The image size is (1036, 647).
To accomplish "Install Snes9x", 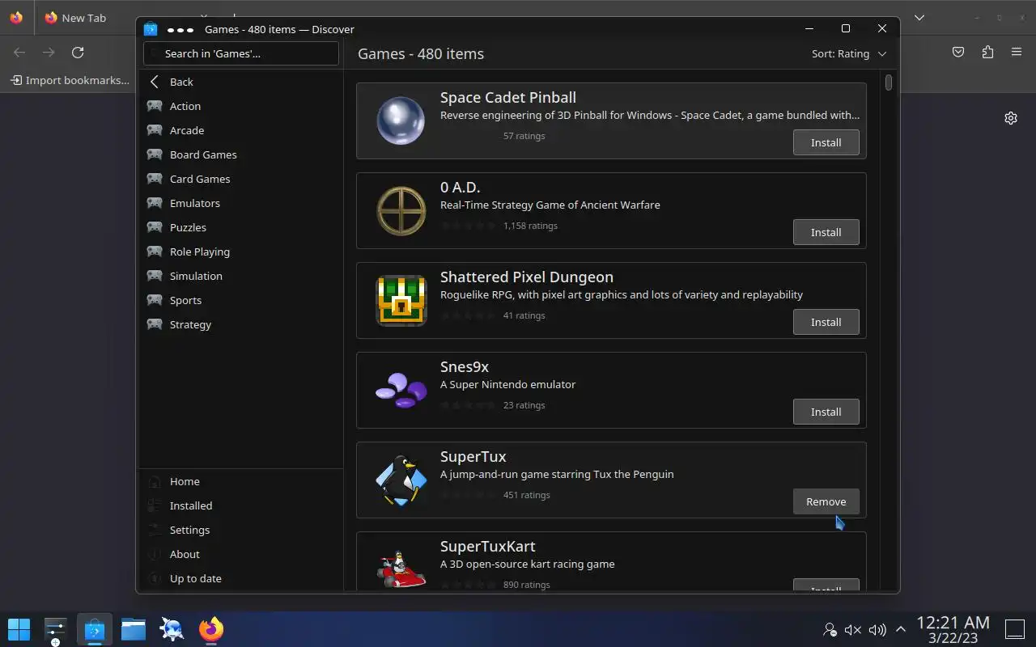I will [826, 412].
